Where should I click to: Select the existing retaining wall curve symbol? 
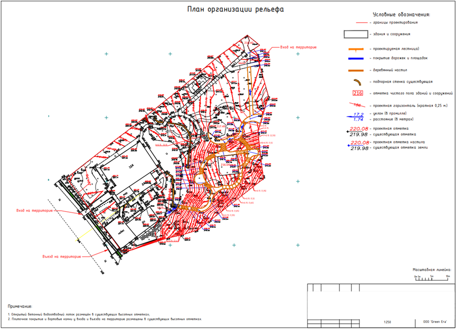pyautogui.click(x=357, y=82)
